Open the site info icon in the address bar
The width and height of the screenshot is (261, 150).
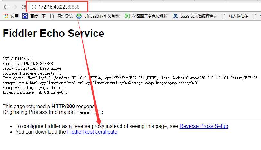[x=34, y=7]
